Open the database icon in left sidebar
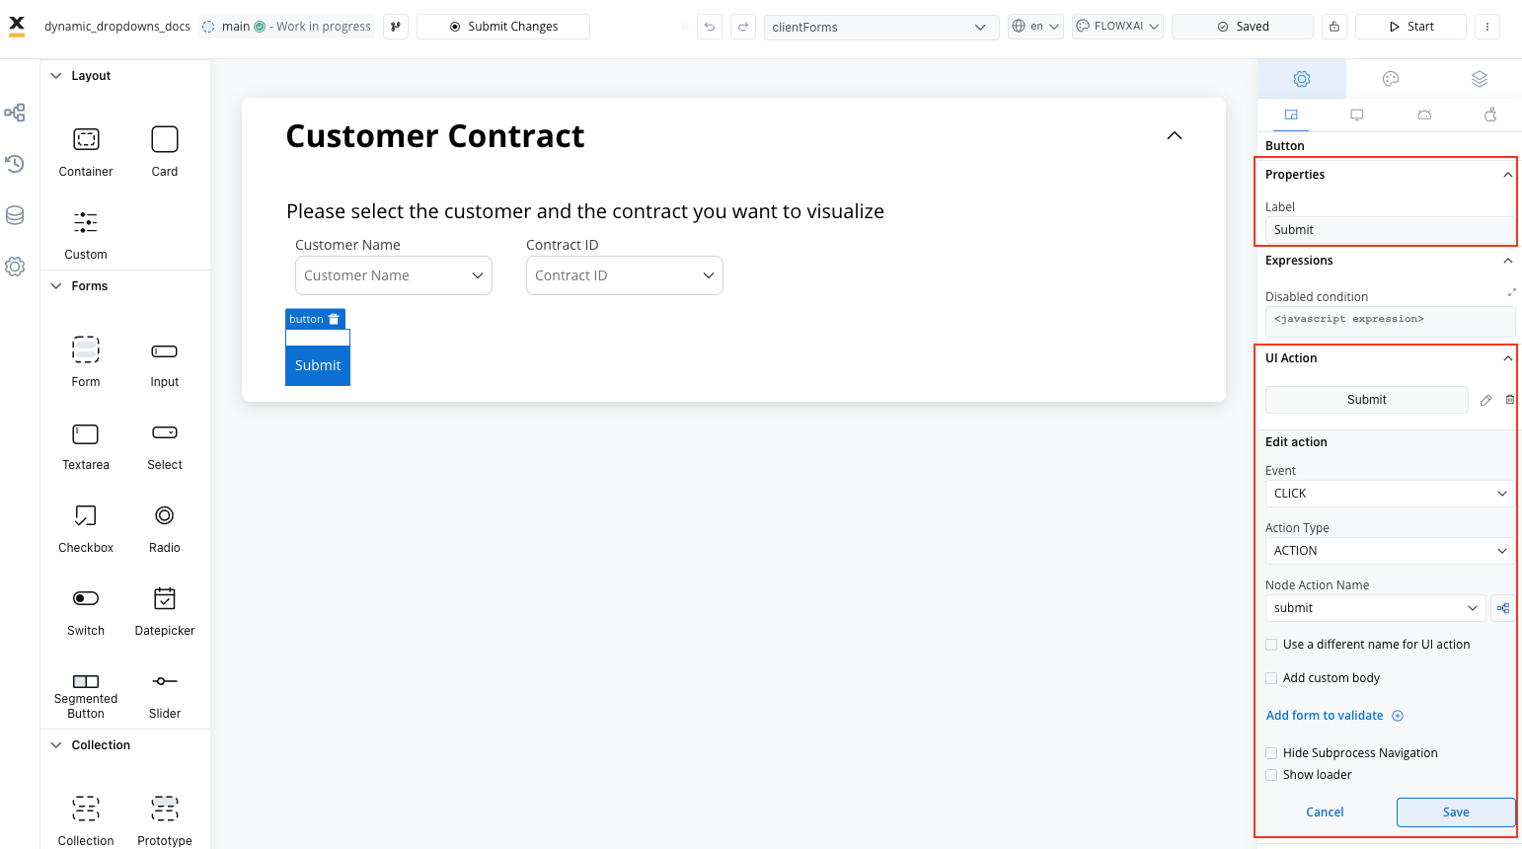 pyautogui.click(x=15, y=215)
